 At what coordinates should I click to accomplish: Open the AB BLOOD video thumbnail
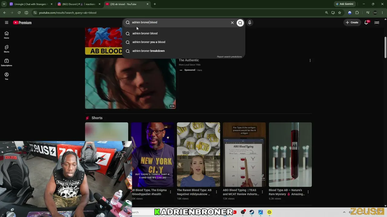coord(104,41)
